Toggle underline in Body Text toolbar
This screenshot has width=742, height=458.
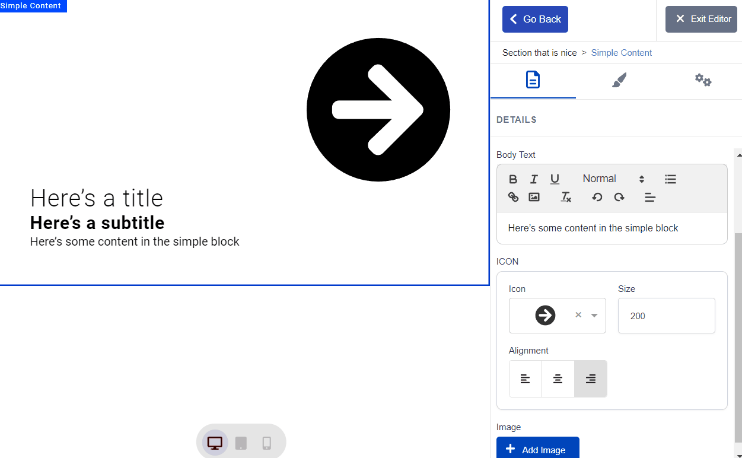555,179
